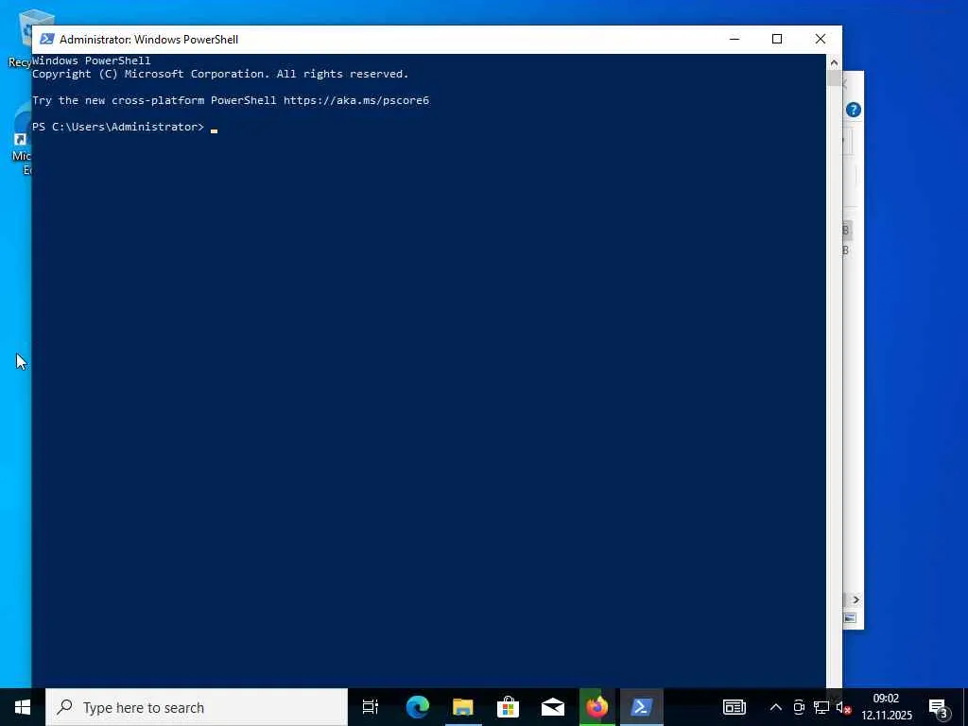968x726 pixels.
Task: Click the PowerShell taskbar button
Action: (x=642, y=707)
